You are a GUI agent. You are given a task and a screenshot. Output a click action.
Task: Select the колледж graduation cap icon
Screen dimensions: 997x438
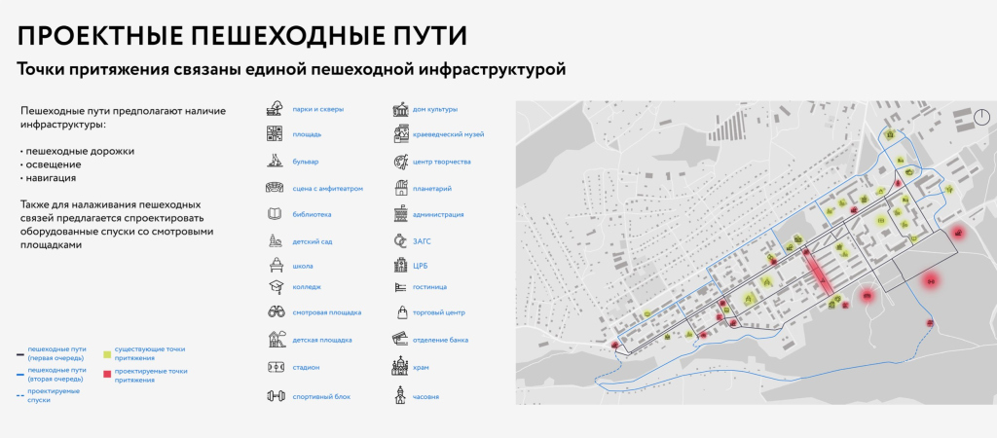pos(275,286)
